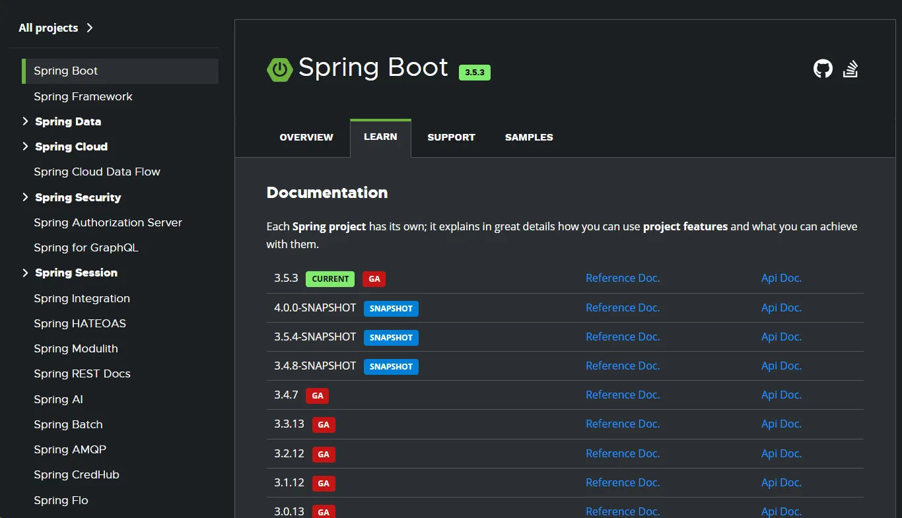
Task: Click the GA badge on 3.5.3 row
Action: click(x=374, y=279)
